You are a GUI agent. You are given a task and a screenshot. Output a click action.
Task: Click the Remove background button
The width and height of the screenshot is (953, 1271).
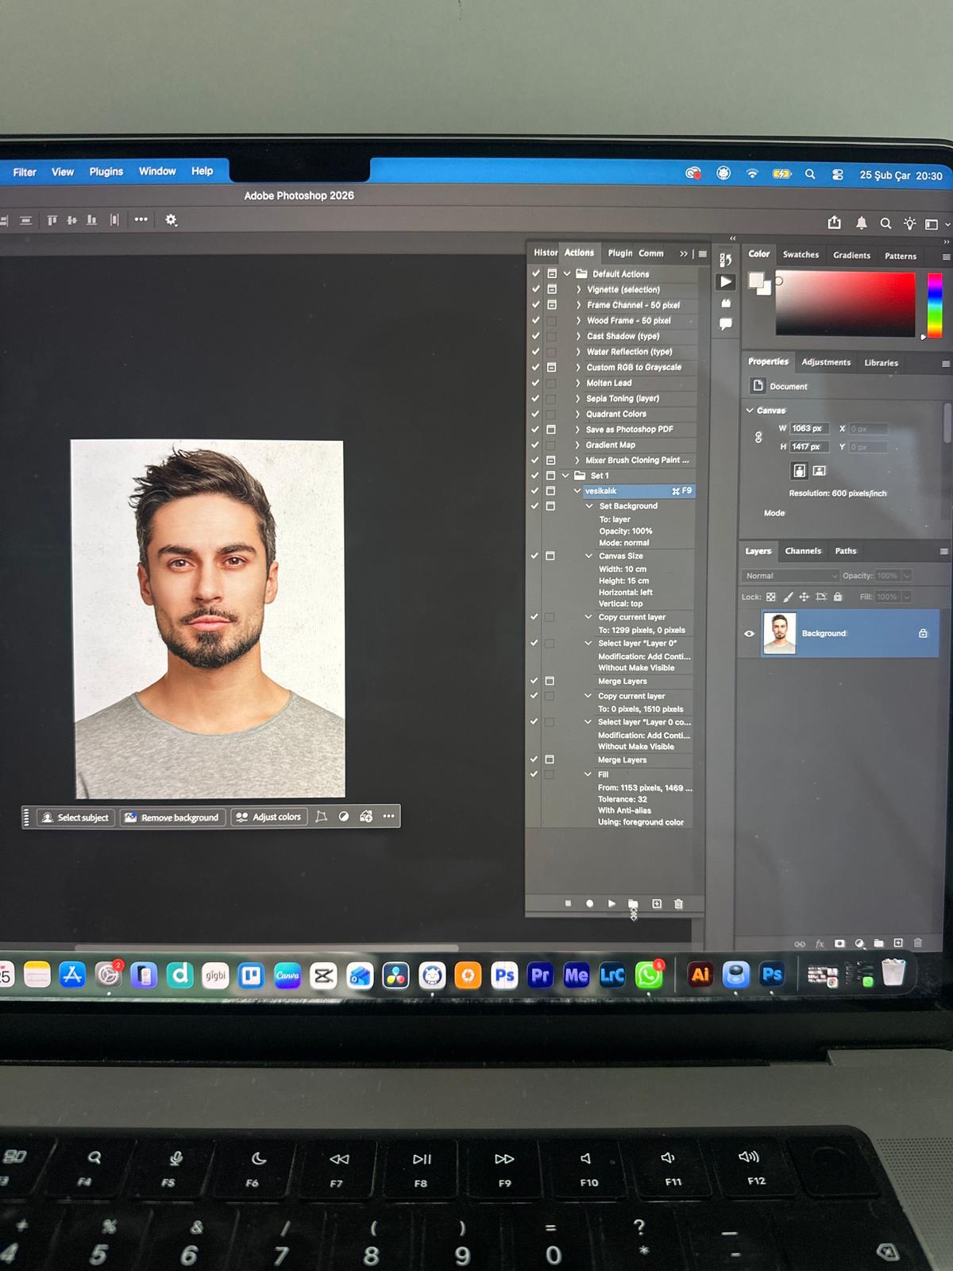[172, 817]
